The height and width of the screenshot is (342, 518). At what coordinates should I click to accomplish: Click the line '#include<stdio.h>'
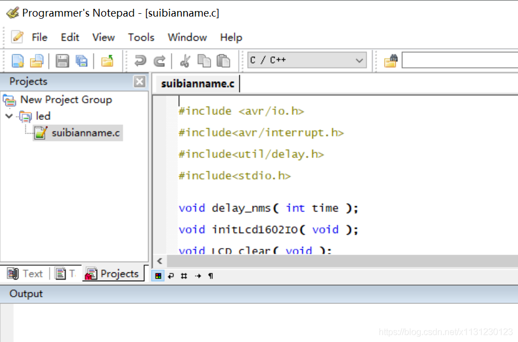[234, 176]
